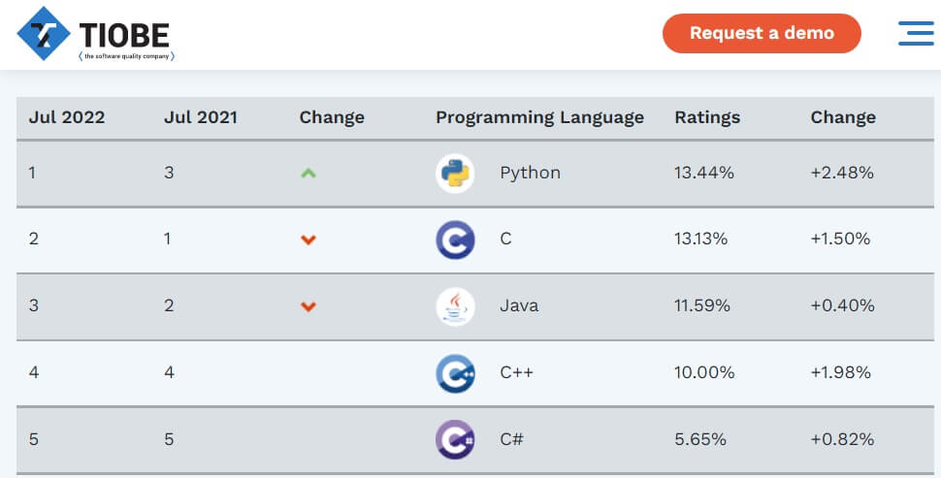
Task: Click the Request a demo button
Action: click(x=762, y=33)
